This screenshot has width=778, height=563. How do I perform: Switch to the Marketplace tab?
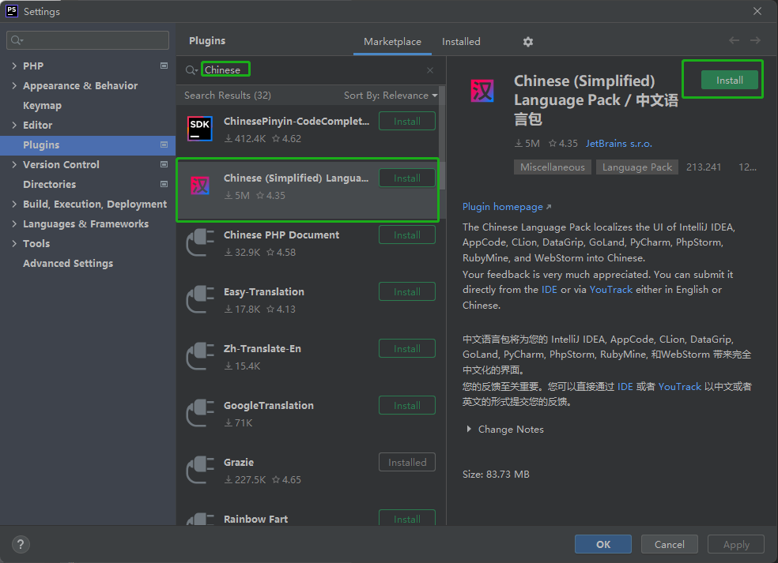(392, 42)
